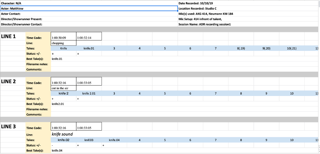Click the 'knife 2' take cell

pos(63,93)
